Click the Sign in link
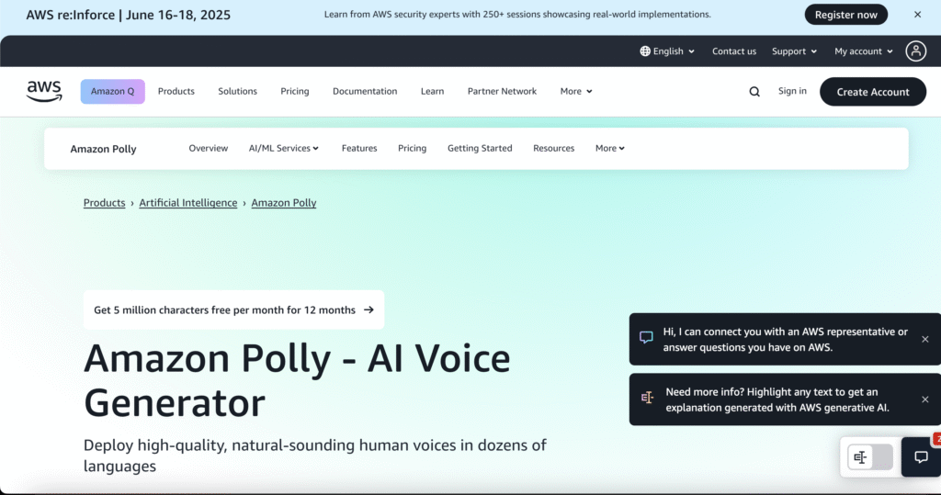The width and height of the screenshot is (941, 495). pyautogui.click(x=792, y=91)
